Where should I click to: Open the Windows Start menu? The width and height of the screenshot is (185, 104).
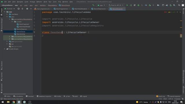click(x=3, y=102)
